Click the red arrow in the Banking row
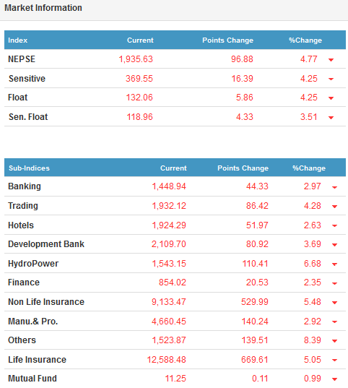 click(x=334, y=187)
